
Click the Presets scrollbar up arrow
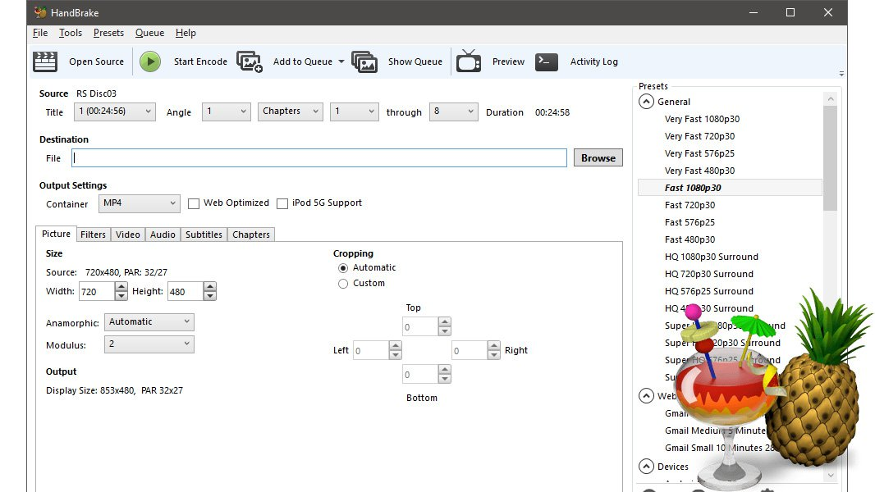coord(831,99)
